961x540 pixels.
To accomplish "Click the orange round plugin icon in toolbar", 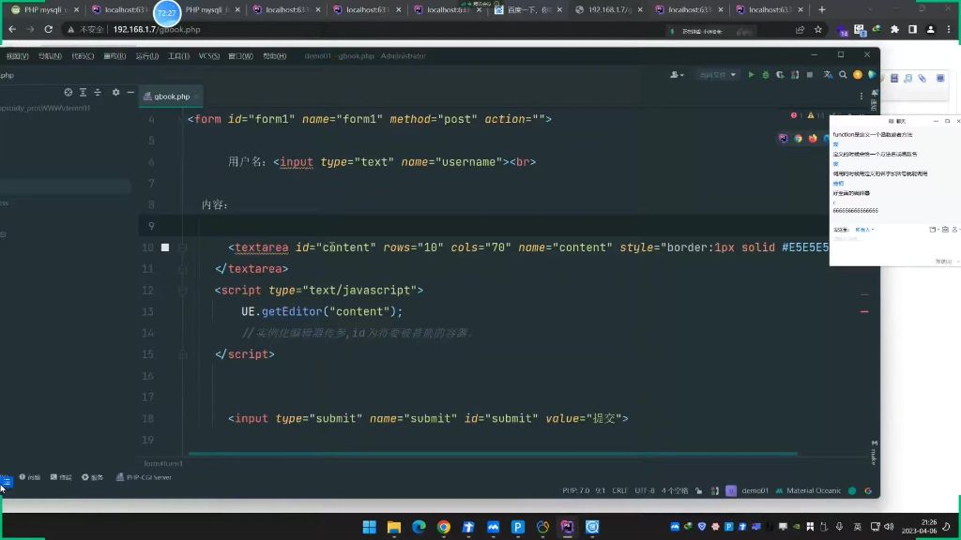I will tap(858, 75).
